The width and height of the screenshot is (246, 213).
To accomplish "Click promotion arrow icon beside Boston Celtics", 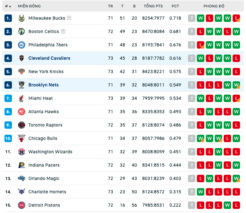I will point(63,32).
